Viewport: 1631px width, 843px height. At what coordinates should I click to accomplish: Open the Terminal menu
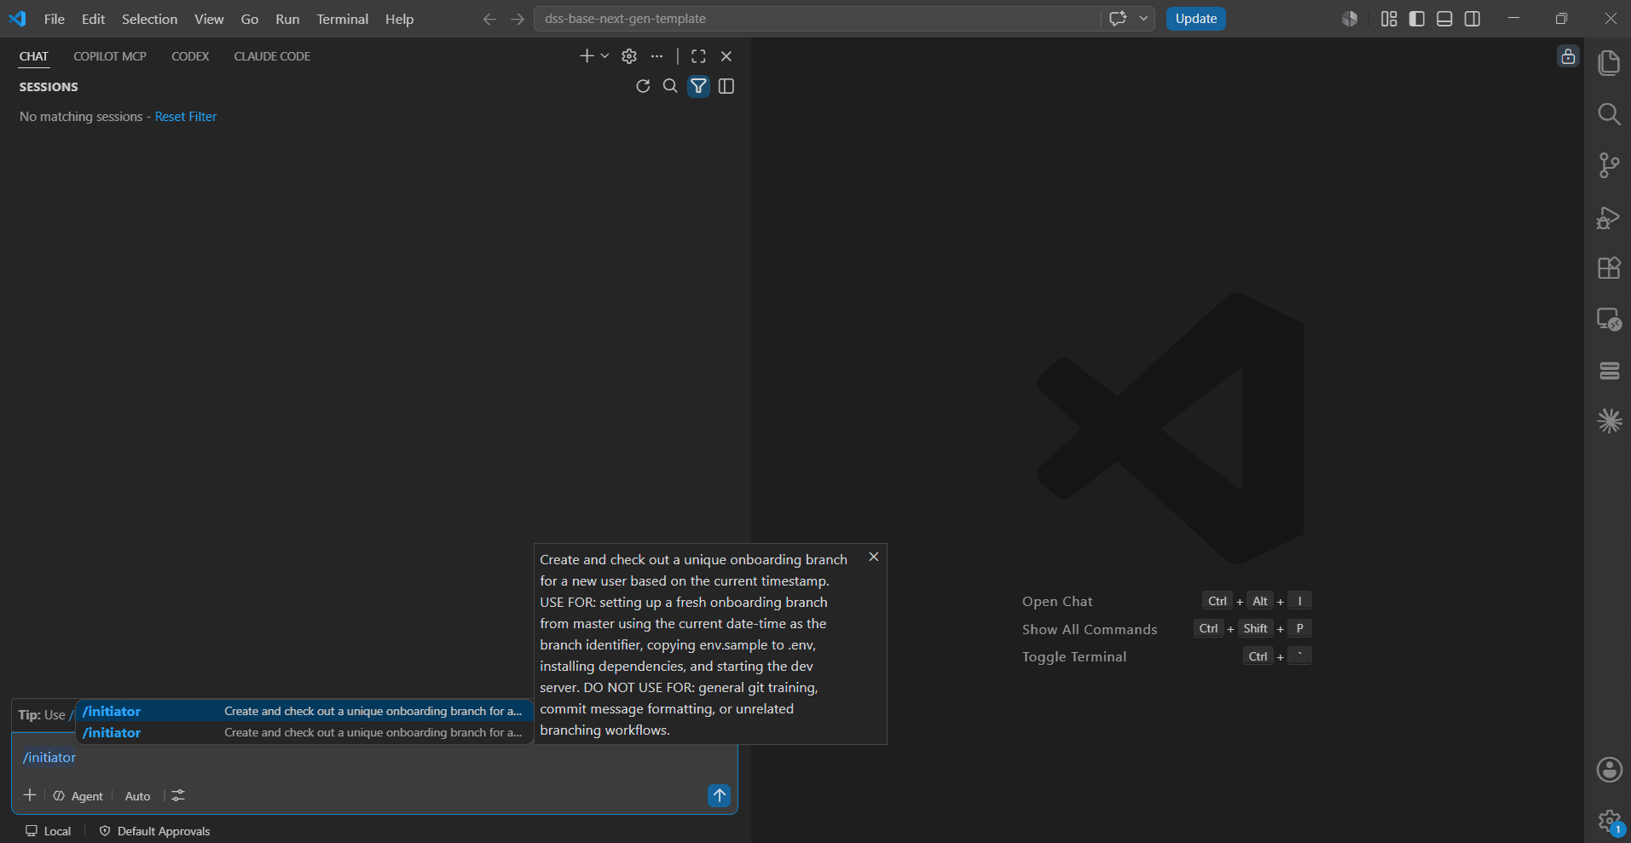point(343,19)
